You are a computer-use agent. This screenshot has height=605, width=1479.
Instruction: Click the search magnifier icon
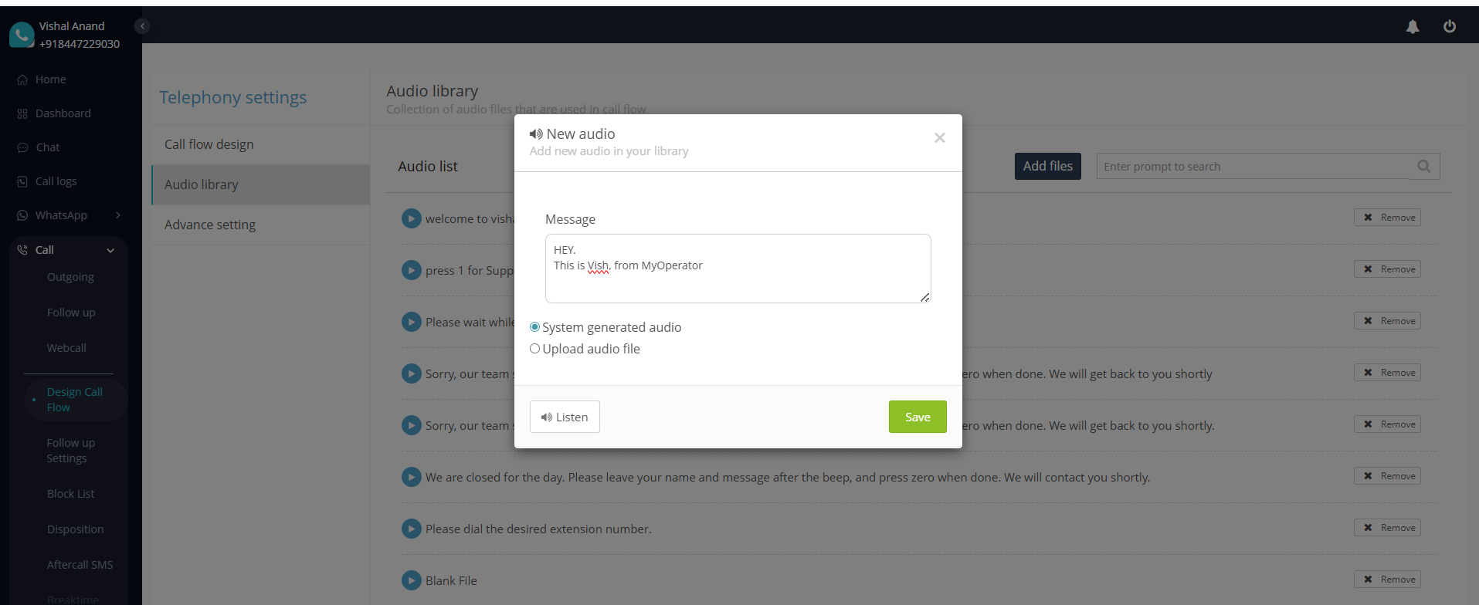pyautogui.click(x=1423, y=167)
